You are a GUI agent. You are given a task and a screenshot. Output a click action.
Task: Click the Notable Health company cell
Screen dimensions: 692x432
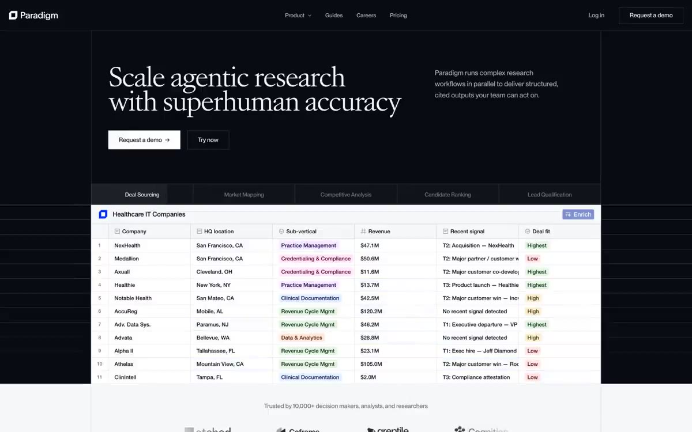point(149,298)
